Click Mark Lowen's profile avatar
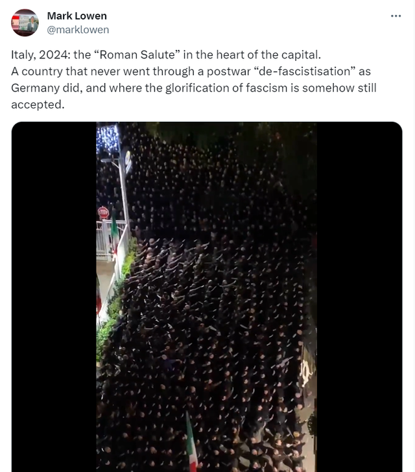415x472 pixels. (x=25, y=23)
